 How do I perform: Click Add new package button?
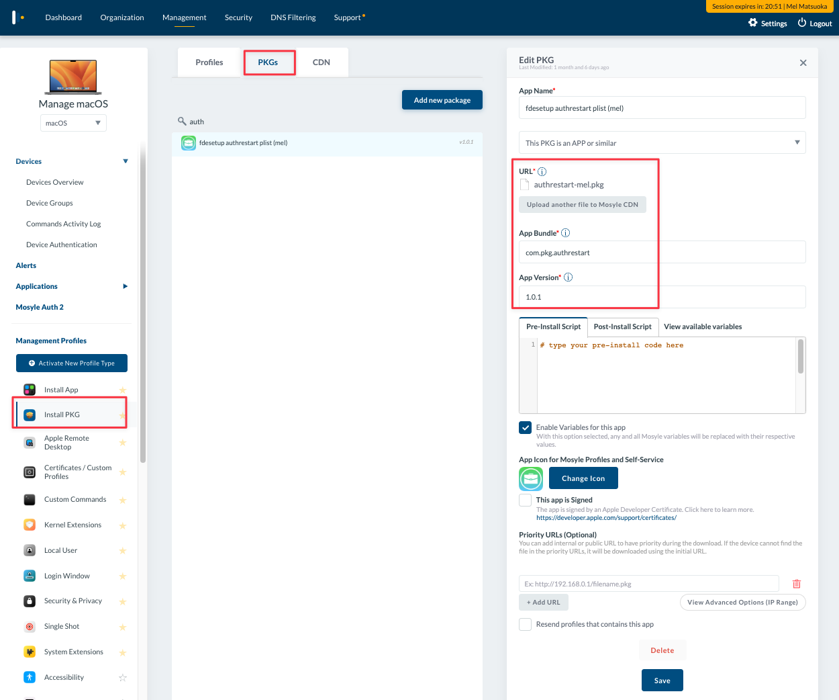click(442, 100)
